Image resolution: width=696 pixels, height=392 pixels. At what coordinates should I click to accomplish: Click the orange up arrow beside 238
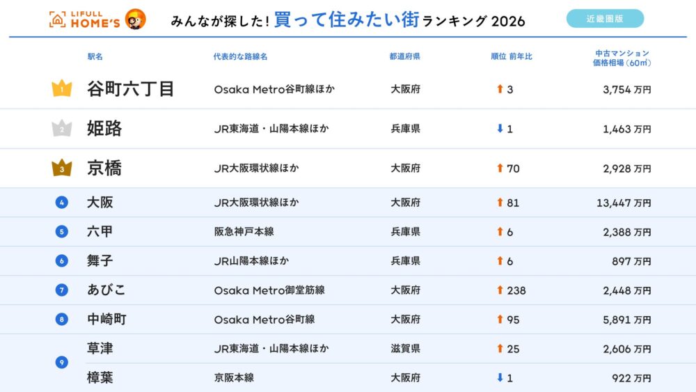[x=499, y=290]
